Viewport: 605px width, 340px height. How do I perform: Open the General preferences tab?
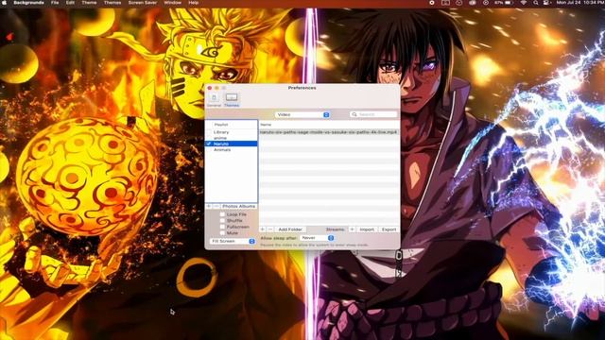point(214,100)
